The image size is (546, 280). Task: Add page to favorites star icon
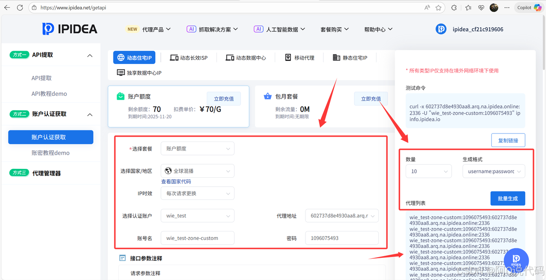[x=439, y=8]
